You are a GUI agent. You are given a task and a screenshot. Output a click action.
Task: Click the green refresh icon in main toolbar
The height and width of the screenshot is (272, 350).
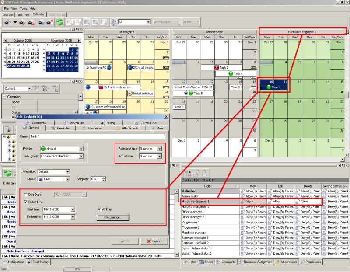59,22
